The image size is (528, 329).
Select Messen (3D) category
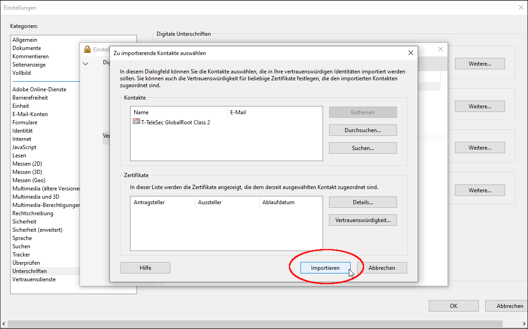click(27, 172)
